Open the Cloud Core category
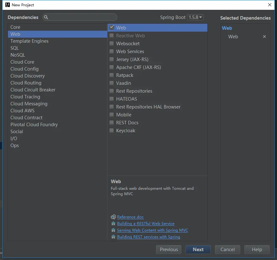This screenshot has height=260, width=277. 57,62
